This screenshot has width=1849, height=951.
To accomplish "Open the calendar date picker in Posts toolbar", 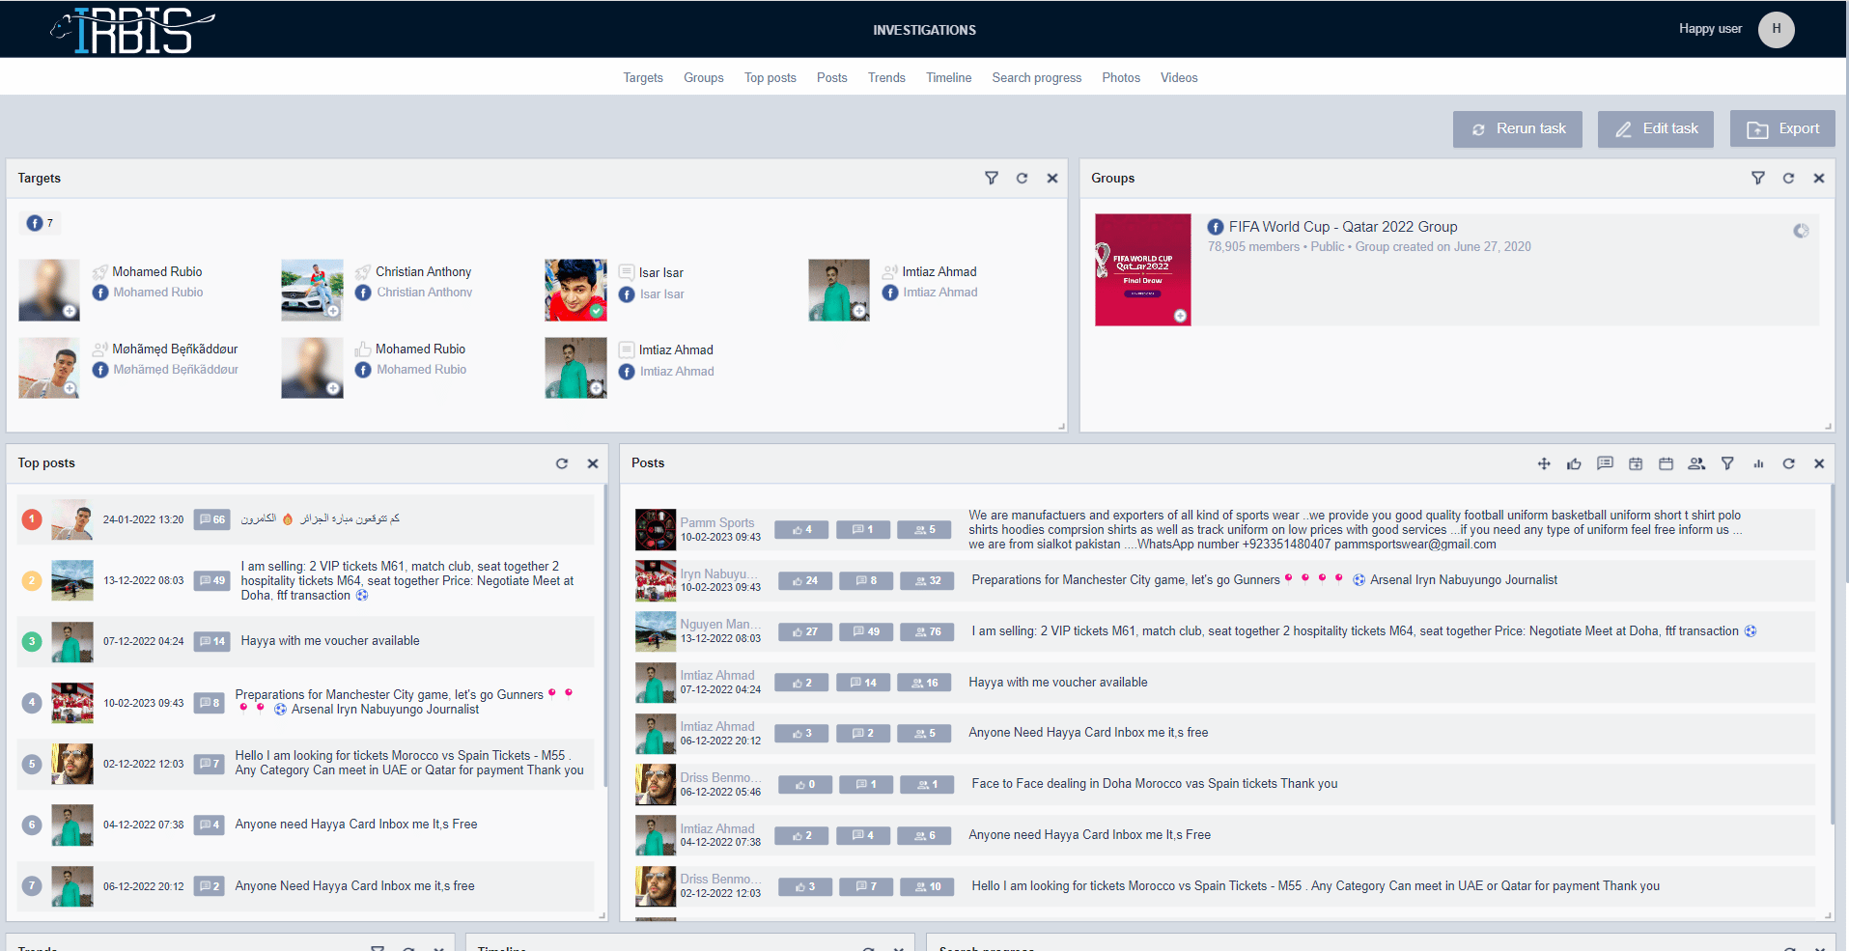I will 1636,463.
